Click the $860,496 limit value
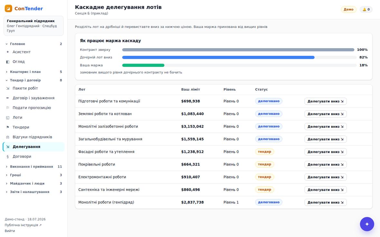 [x=191, y=190]
